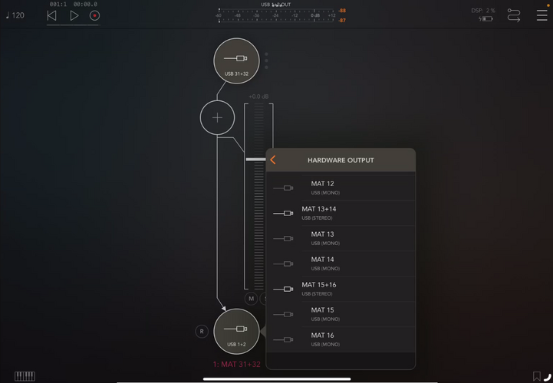Click the +0.0 dB gain readout
This screenshot has height=383, width=553.
pos(258,97)
